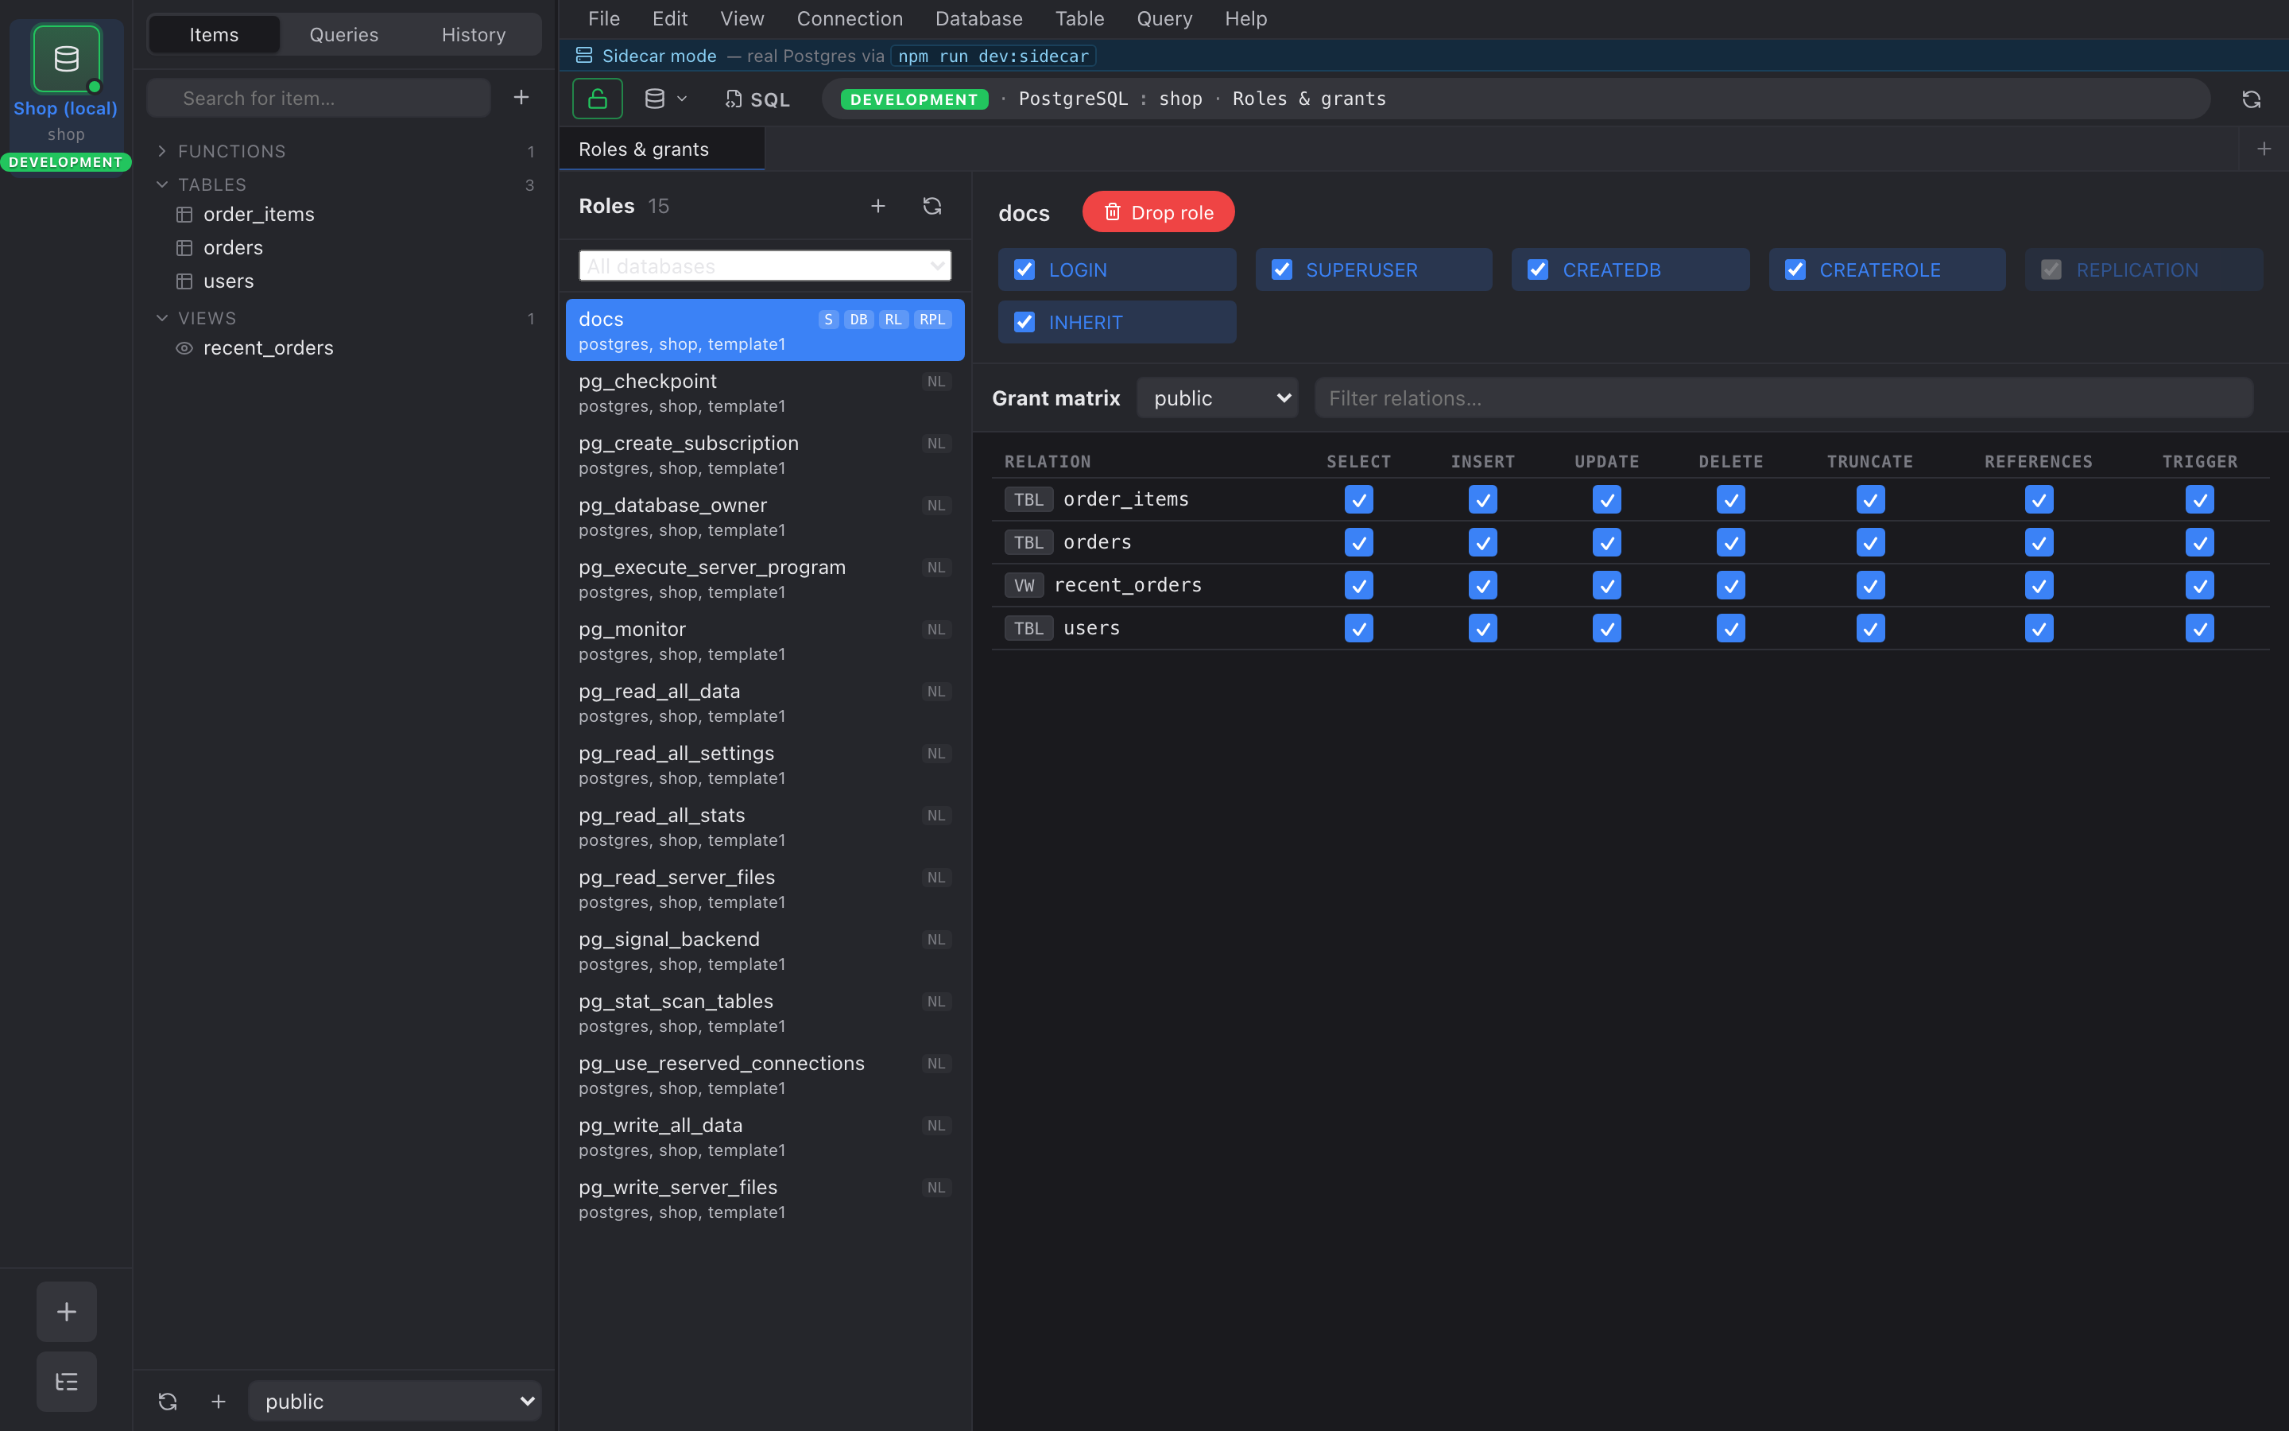Refresh the Roles list
Image resolution: width=2289 pixels, height=1431 pixels.
pyautogui.click(x=932, y=207)
